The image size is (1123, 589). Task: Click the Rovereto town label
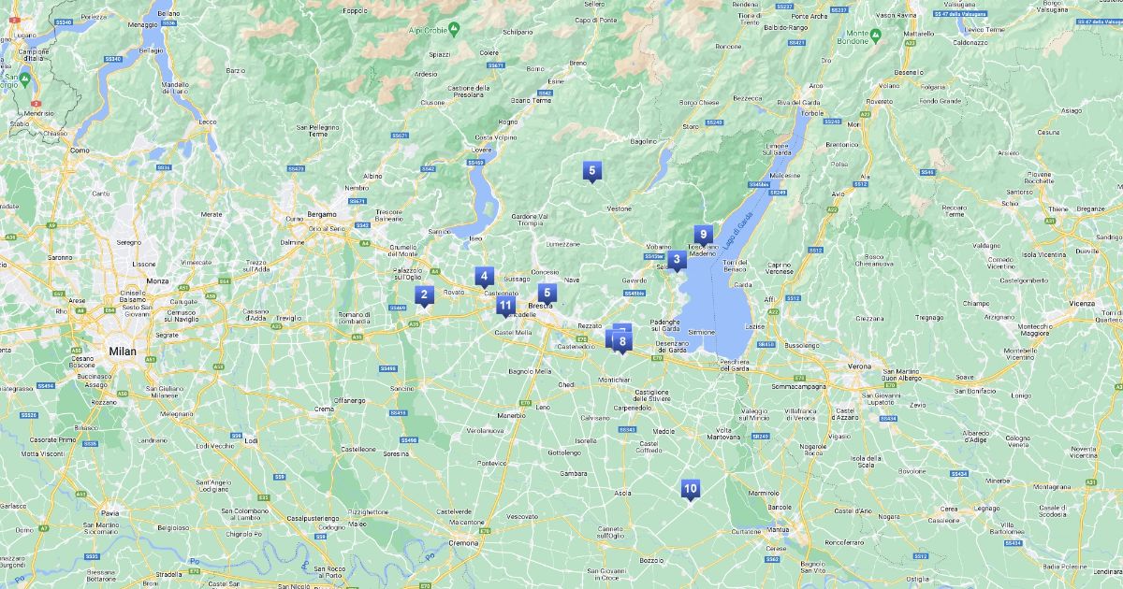pos(879,101)
